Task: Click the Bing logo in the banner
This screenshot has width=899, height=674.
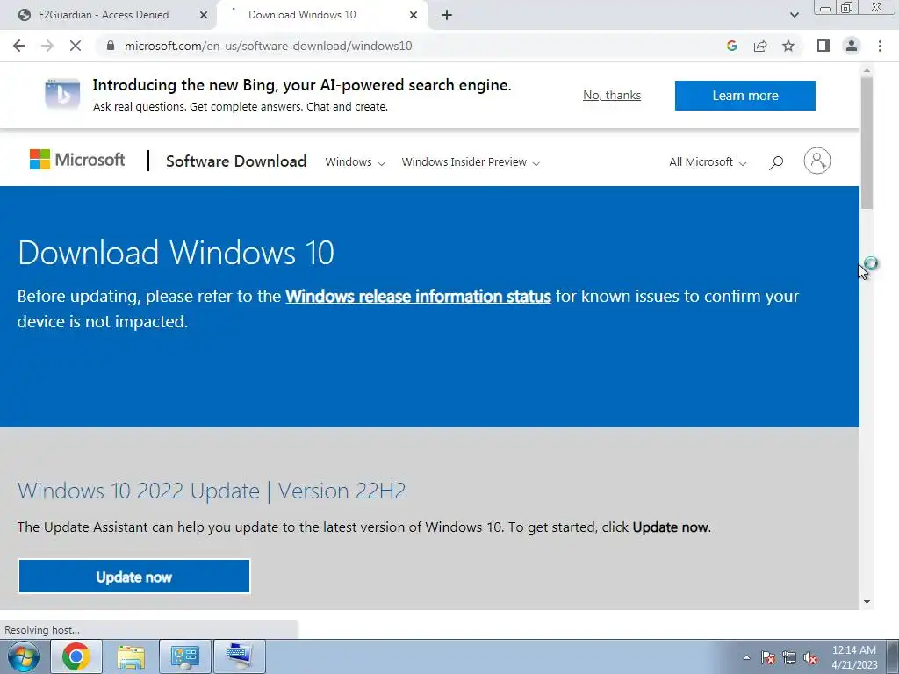Action: click(62, 94)
